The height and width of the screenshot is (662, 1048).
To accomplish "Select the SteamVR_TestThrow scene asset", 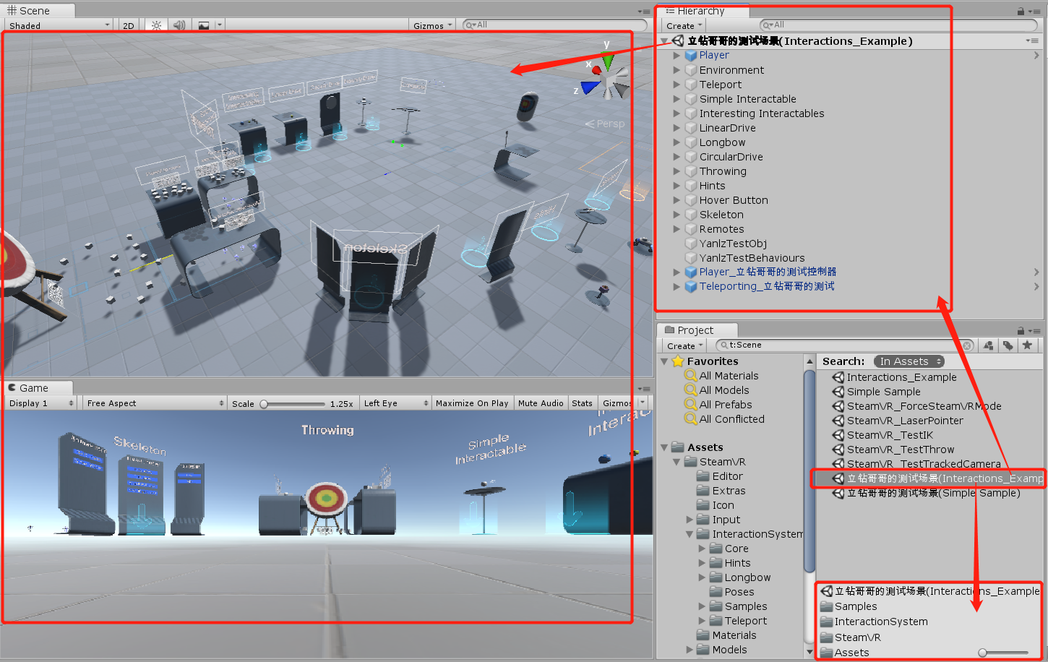I will point(901,449).
